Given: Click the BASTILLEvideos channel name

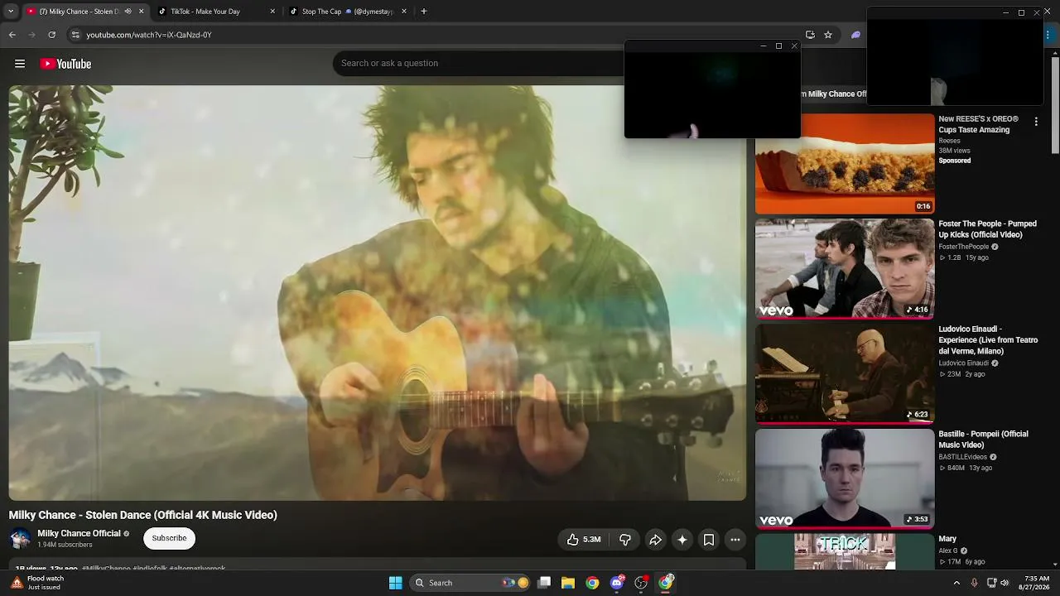Looking at the screenshot, I should click(963, 457).
